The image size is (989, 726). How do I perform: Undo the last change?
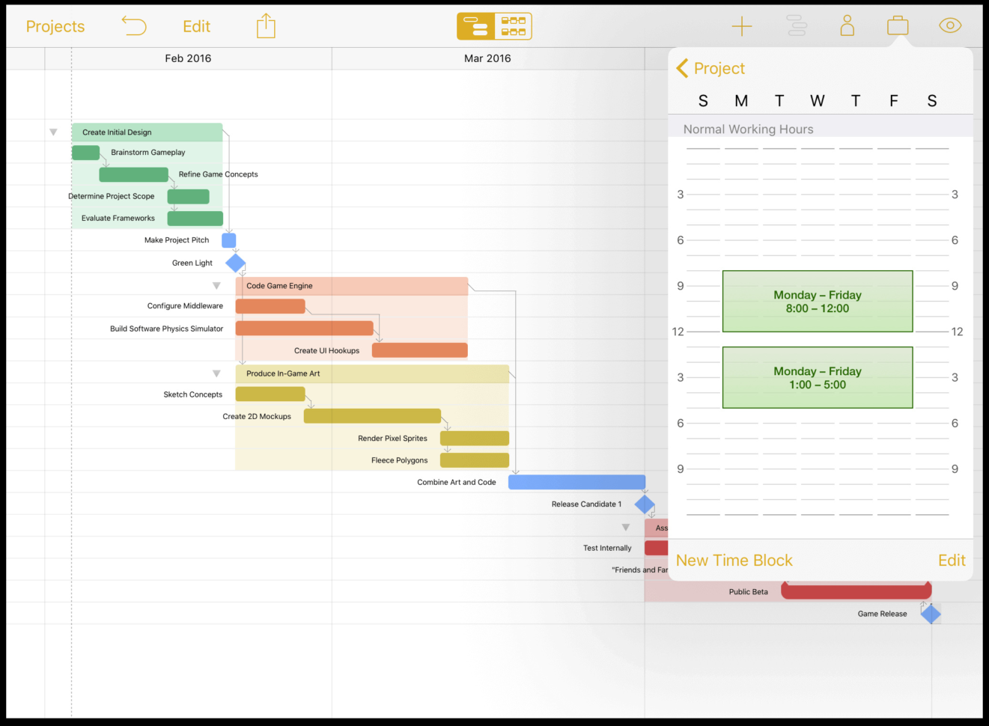coord(133,25)
